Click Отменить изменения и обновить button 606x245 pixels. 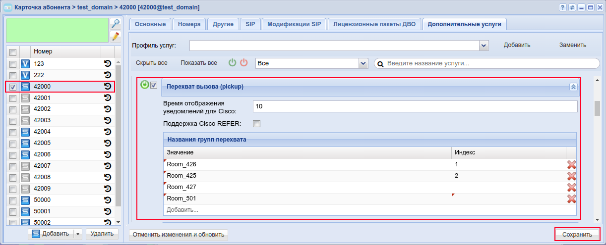pyautogui.click(x=179, y=235)
